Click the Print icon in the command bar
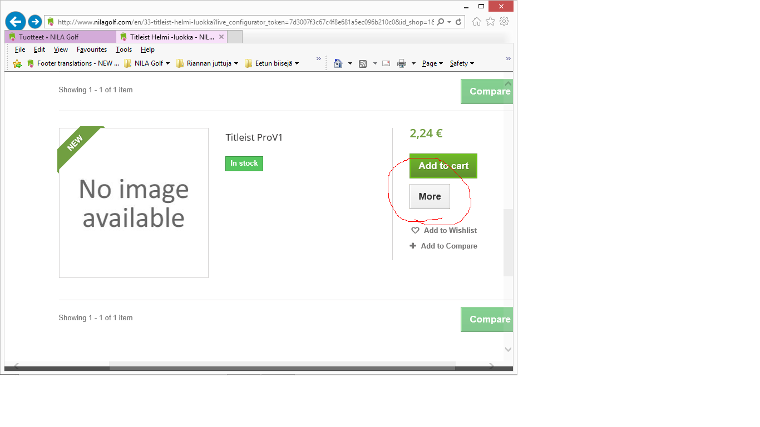Viewport: 760px width, 427px height. (x=402, y=63)
